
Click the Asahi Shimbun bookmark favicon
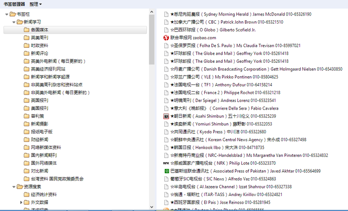click(166, 116)
